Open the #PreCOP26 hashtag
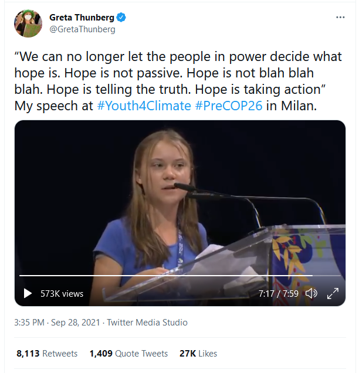Screen dimensions: 359x373 point(229,106)
